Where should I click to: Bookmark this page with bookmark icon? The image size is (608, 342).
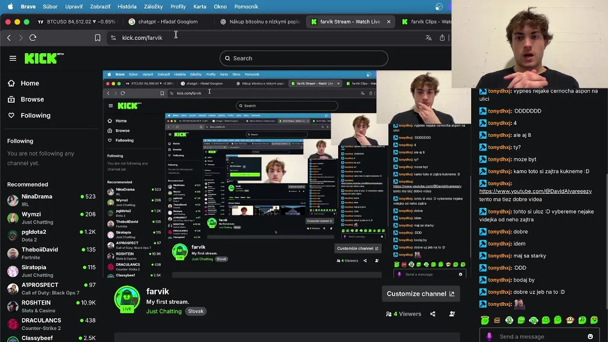pos(97,38)
